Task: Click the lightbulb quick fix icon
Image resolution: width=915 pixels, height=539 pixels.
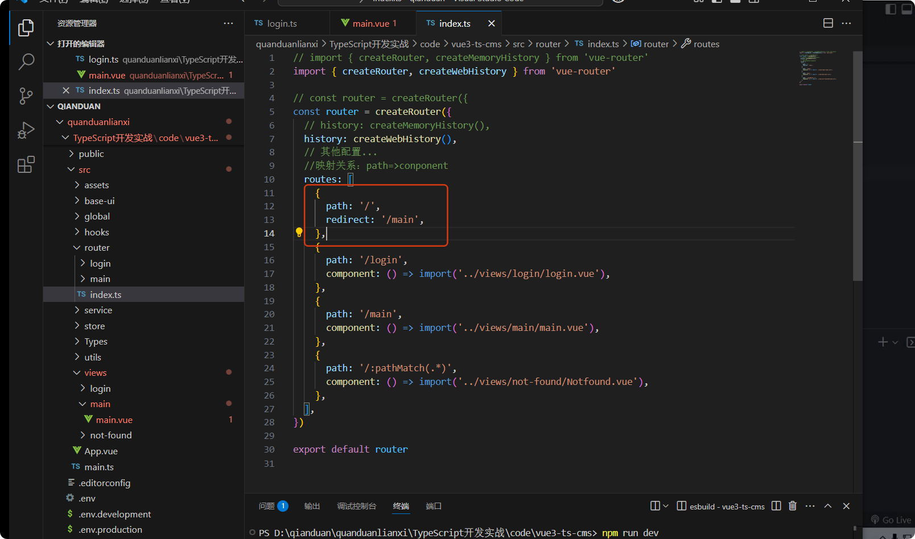Action: click(299, 232)
